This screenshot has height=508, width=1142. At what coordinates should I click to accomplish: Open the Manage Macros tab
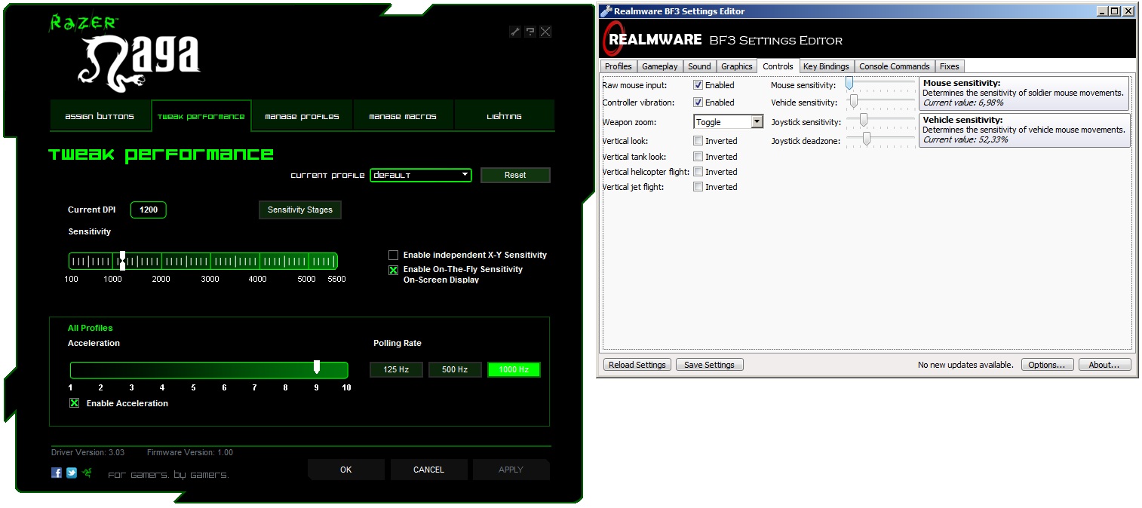(403, 116)
